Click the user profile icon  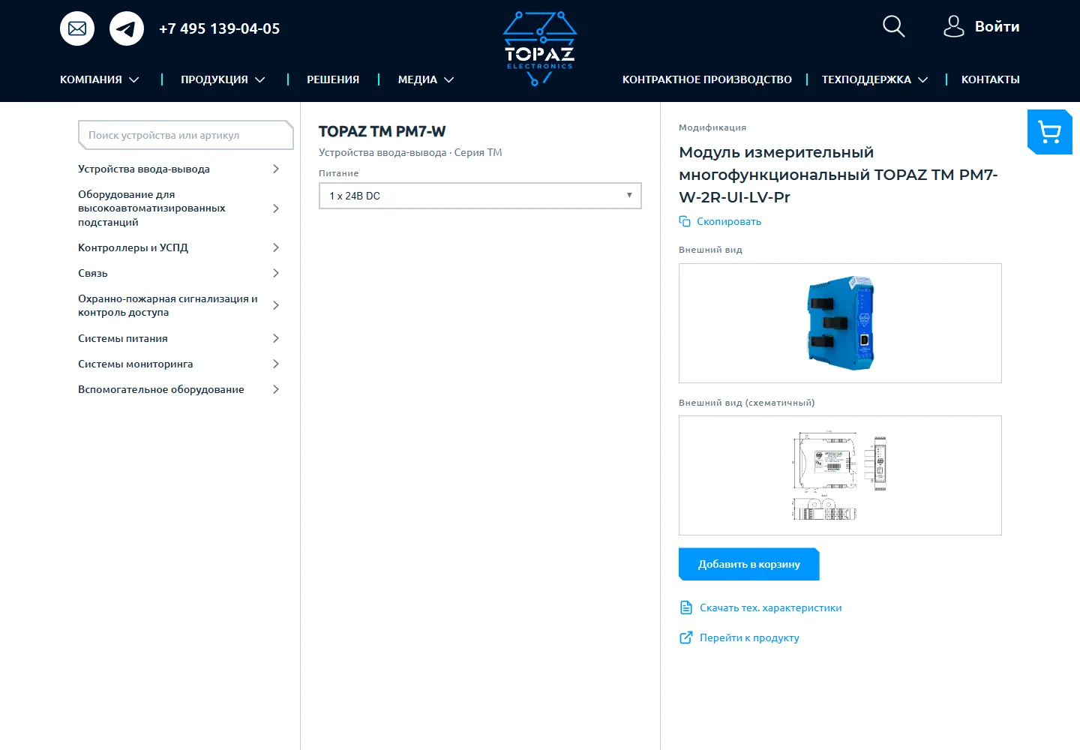click(x=953, y=26)
